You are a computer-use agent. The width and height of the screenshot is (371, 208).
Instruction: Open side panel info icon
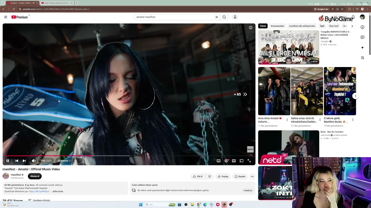pos(362,27)
